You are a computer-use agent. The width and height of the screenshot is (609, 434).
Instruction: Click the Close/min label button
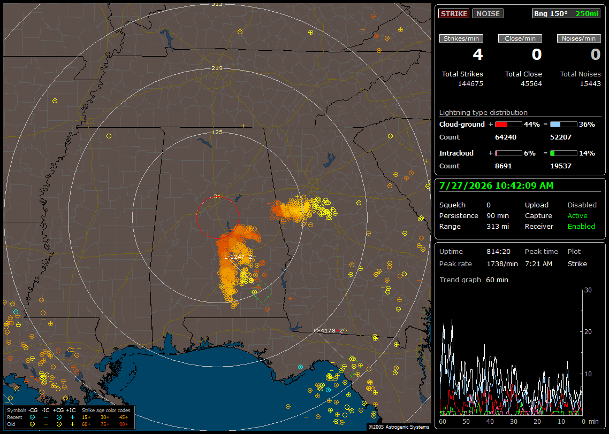tap(520, 38)
